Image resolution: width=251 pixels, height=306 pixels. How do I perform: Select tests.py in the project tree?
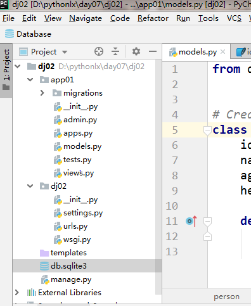[77, 160]
